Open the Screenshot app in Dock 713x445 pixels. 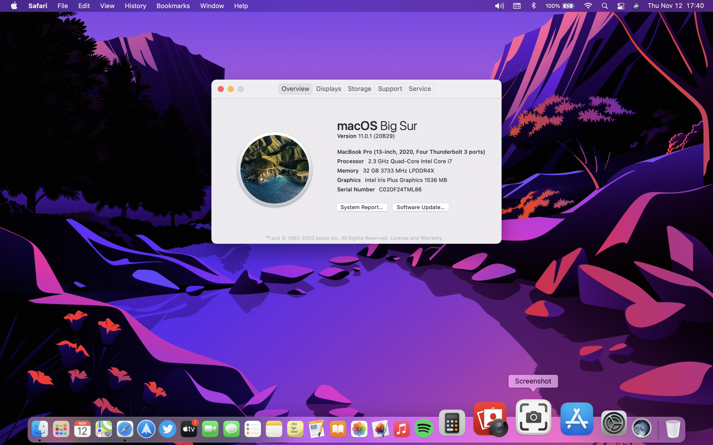(533, 417)
